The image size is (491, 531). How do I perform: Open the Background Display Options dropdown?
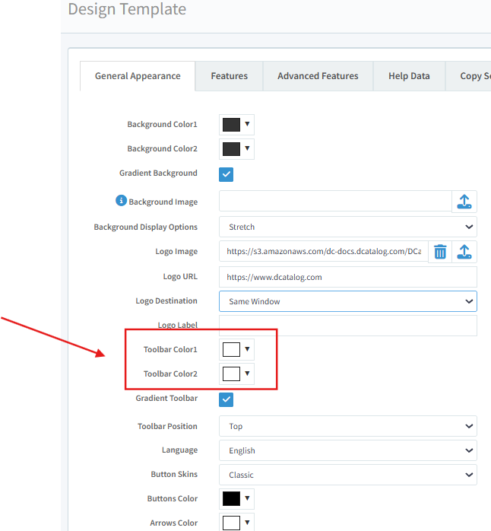[x=347, y=227]
